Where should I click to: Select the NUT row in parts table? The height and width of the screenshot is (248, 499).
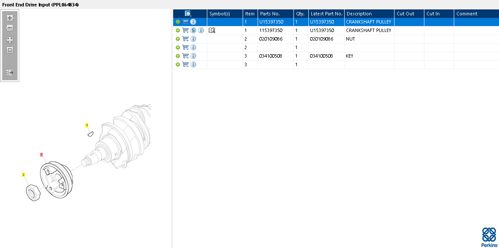(336, 39)
